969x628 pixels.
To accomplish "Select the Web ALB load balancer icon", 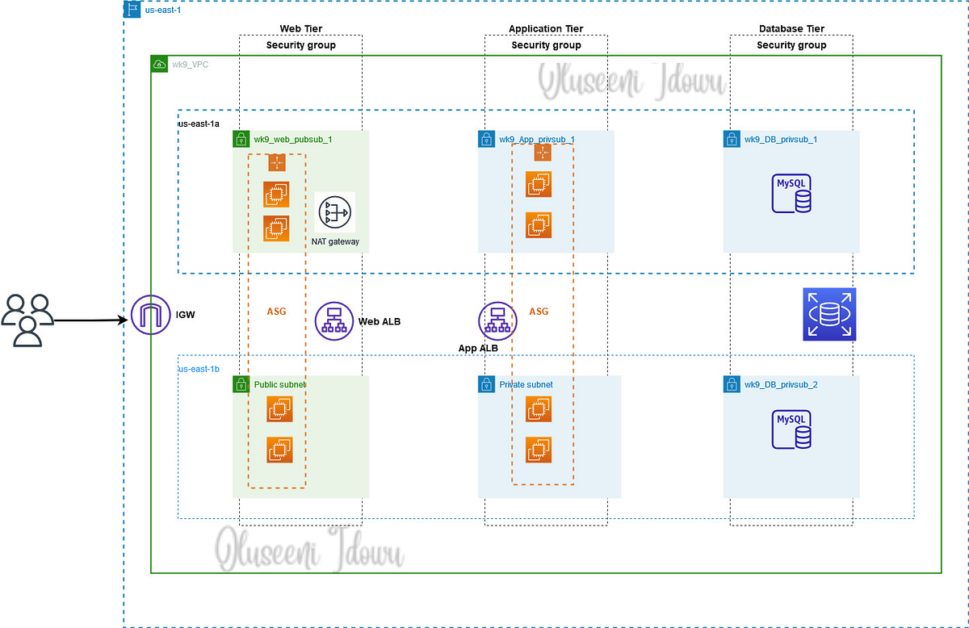I will [x=334, y=320].
